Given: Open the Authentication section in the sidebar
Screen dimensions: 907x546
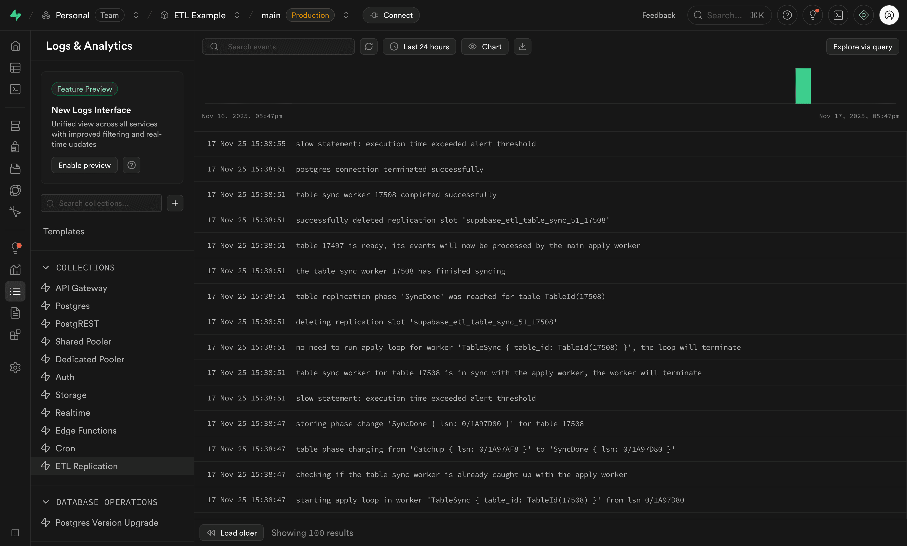Looking at the screenshot, I should [15, 147].
